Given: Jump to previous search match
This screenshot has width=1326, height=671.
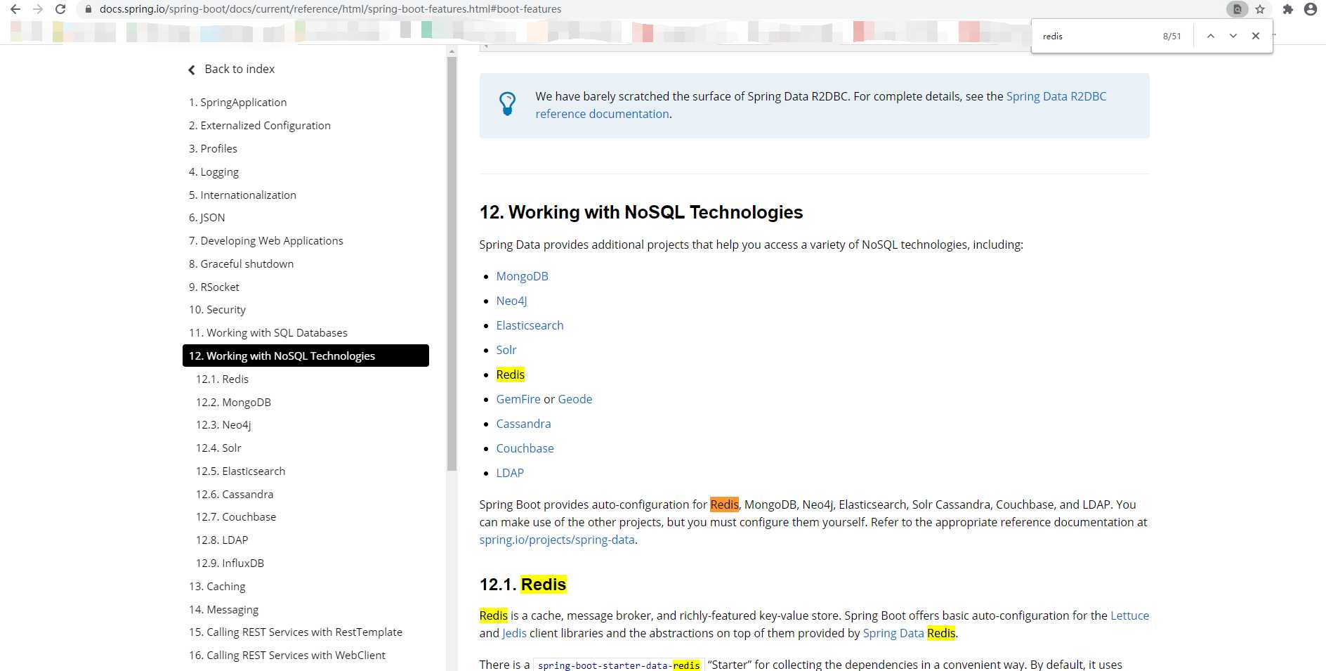Looking at the screenshot, I should coord(1211,36).
